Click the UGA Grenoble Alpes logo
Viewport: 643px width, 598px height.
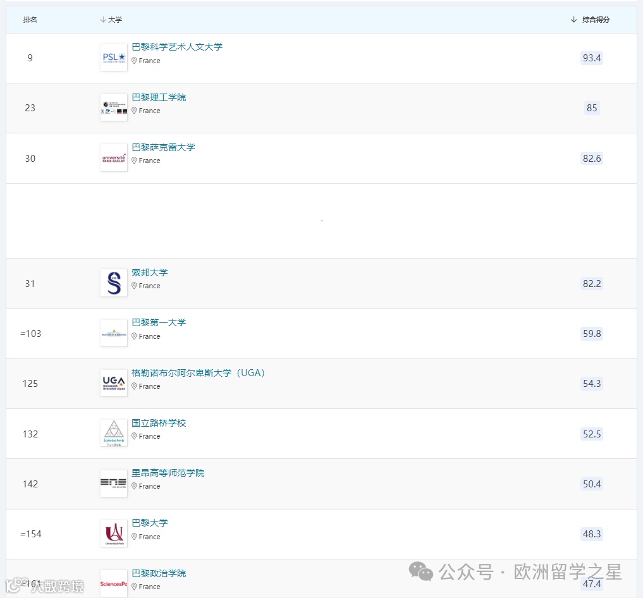[x=114, y=383]
